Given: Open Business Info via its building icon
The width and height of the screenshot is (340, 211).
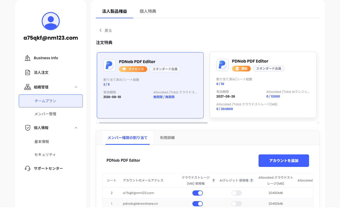Looking at the screenshot, I should 28,58.
